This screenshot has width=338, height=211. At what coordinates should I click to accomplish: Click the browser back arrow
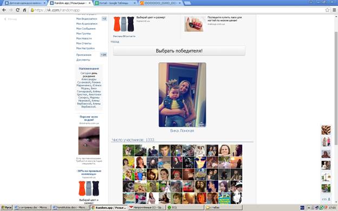tap(4, 10)
